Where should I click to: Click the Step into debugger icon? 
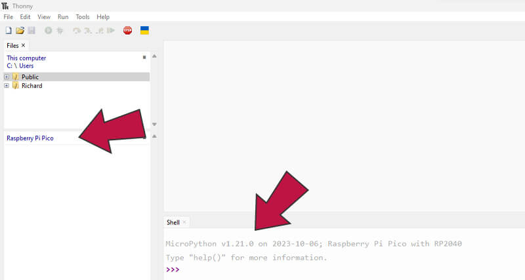tap(88, 31)
